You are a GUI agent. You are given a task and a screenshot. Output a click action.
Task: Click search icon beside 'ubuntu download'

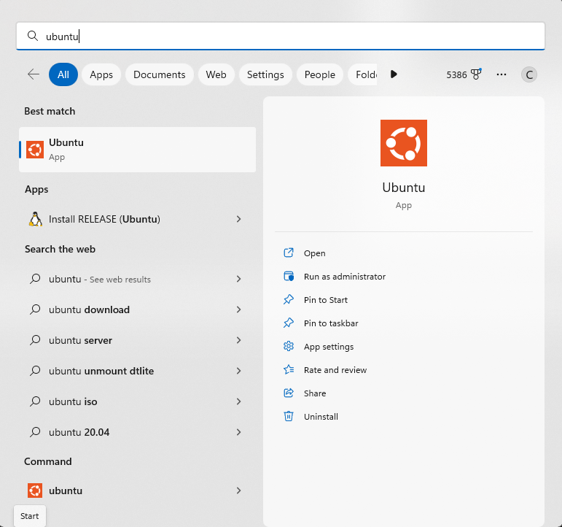pyautogui.click(x=35, y=309)
